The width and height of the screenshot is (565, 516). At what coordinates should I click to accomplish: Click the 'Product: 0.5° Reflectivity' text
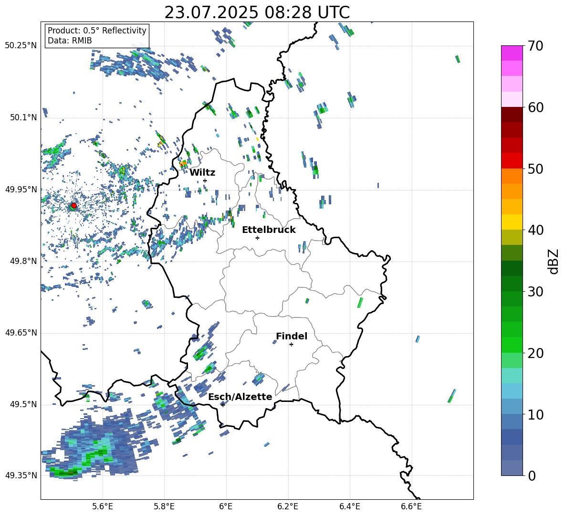pos(97,31)
